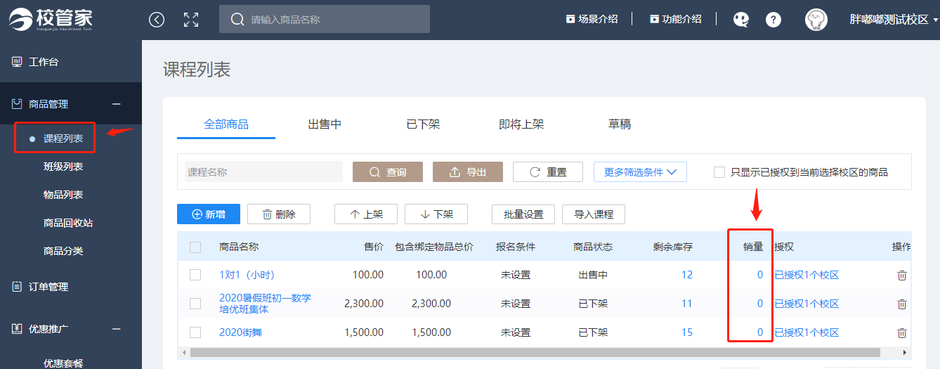Click the search magnifier icon in the top bar

tap(237, 20)
